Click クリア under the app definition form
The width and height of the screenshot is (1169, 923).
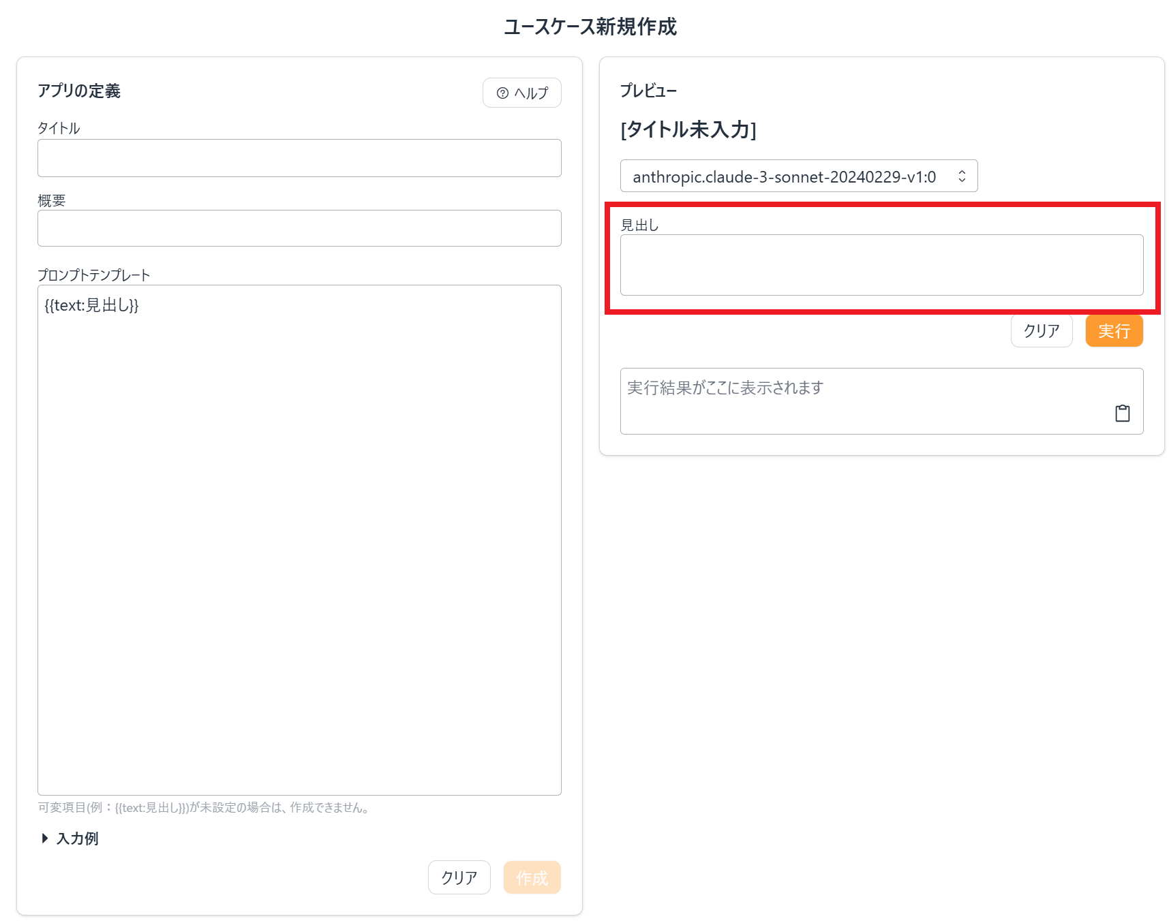pos(459,877)
